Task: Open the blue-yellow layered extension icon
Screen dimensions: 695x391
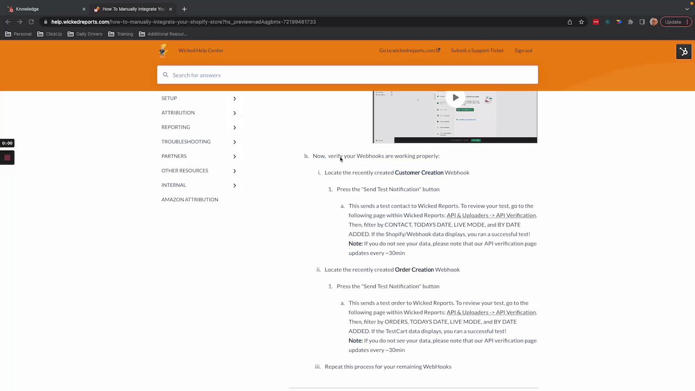Action: (619, 22)
